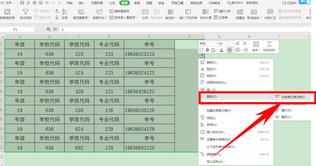Expand the 拒绝录入重复项 dropdown
This screenshot has width=316, height=166.
[137, 18]
